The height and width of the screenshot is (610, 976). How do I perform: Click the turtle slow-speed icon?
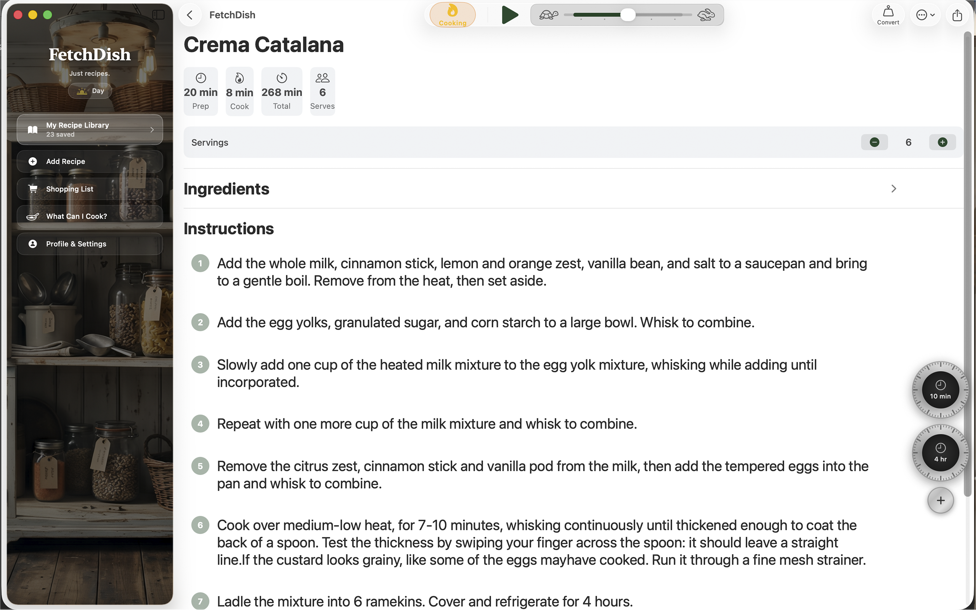(x=549, y=15)
